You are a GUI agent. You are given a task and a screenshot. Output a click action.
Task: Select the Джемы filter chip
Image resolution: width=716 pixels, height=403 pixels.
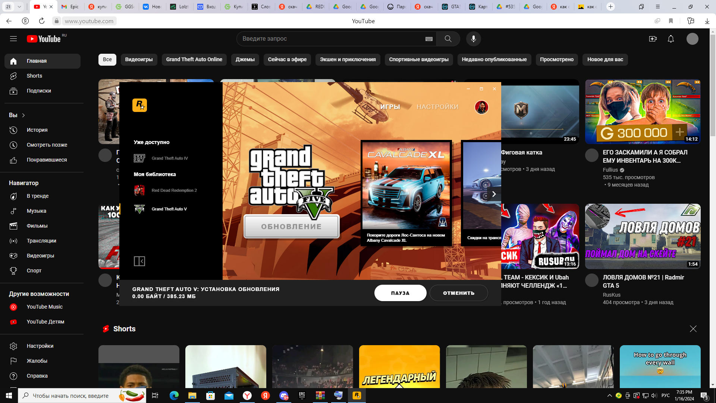[x=245, y=60]
